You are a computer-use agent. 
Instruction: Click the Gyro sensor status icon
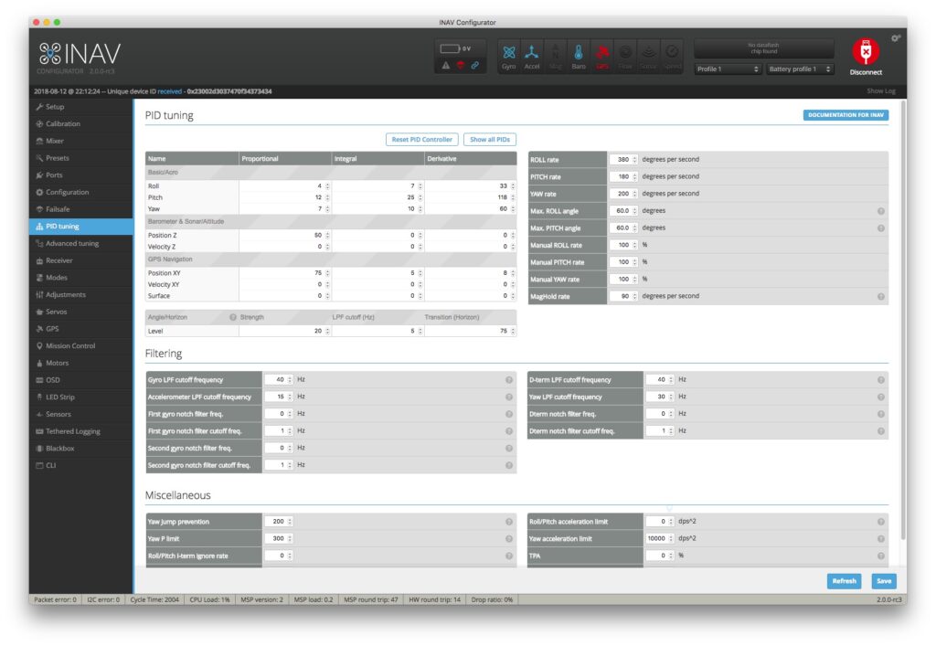pyautogui.click(x=509, y=55)
